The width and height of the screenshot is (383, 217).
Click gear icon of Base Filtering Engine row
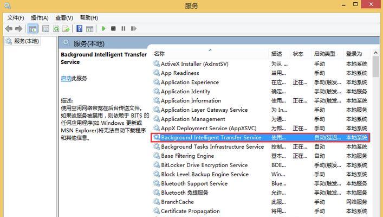pos(157,156)
